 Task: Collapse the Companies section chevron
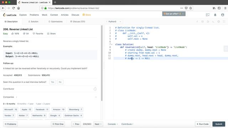coord(96,97)
